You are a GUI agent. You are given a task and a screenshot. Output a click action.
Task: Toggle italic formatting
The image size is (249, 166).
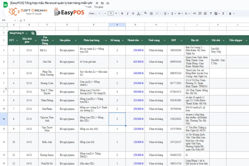coord(127,13)
